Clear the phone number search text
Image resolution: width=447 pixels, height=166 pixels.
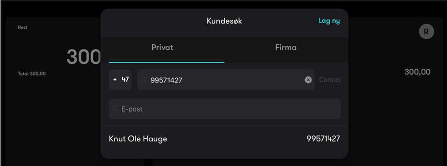click(x=308, y=80)
